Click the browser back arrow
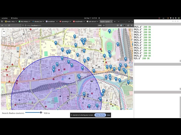The image size is (181, 135). (x=3, y=25)
